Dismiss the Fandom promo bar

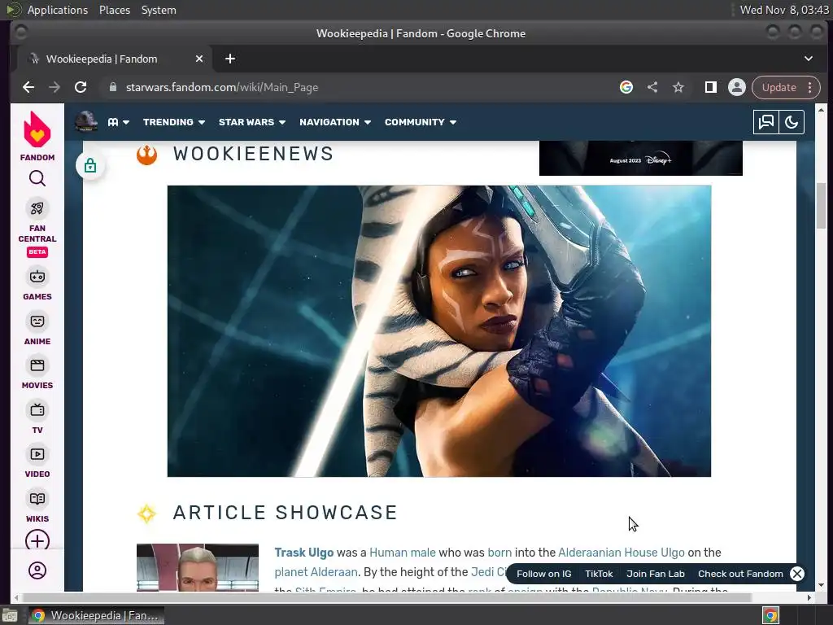797,574
